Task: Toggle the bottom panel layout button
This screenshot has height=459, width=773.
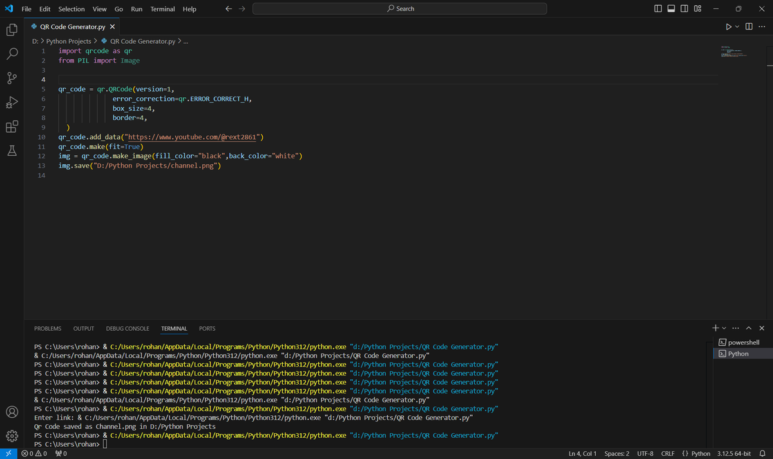Action: click(x=671, y=9)
